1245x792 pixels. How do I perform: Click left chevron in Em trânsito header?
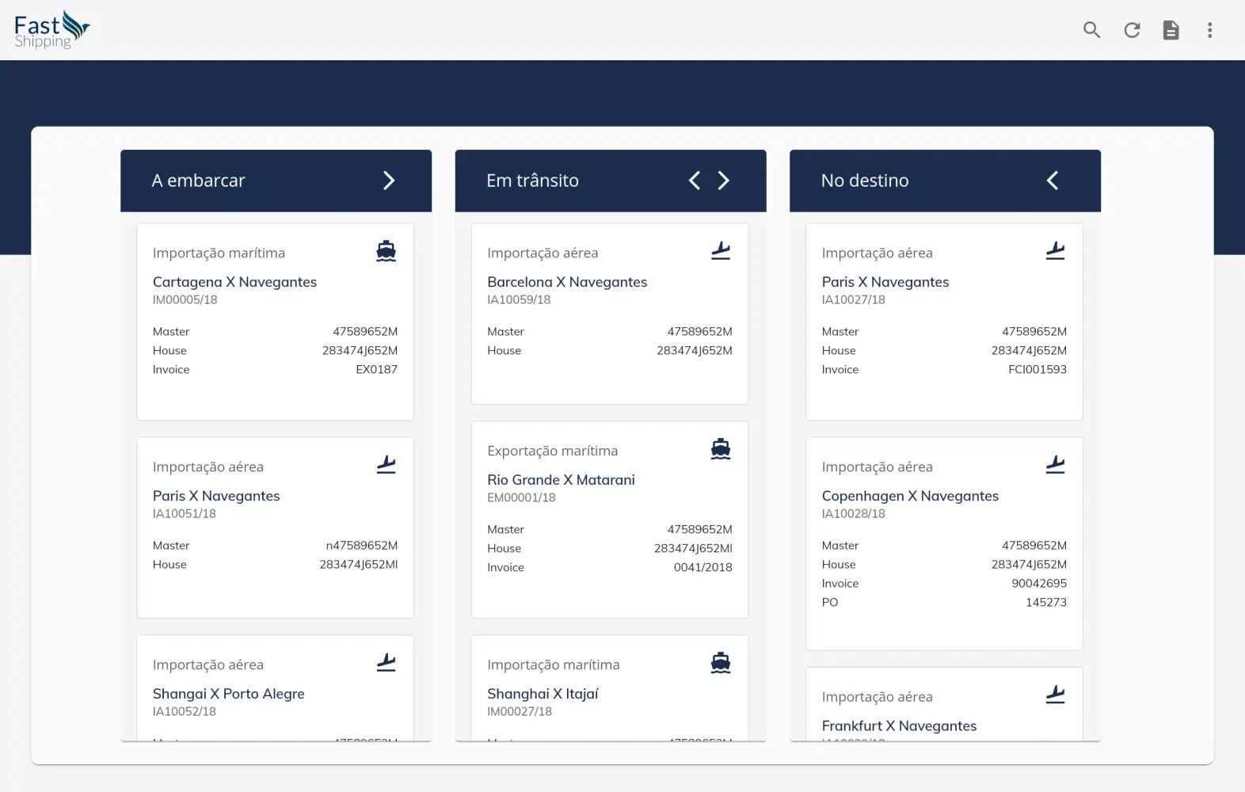tap(695, 181)
